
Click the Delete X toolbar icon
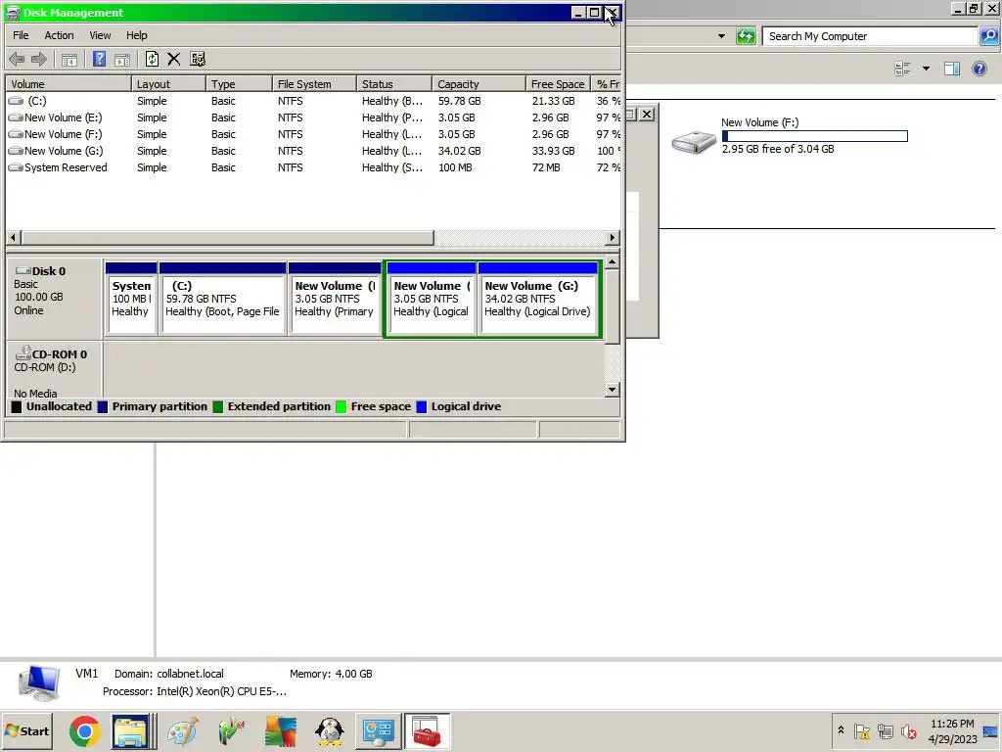pyautogui.click(x=174, y=60)
